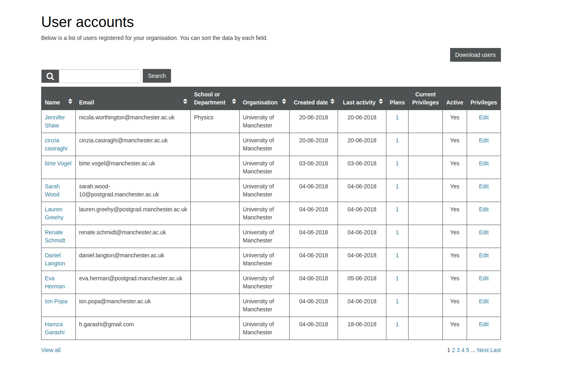Edit privileges for Eva Herman row
584x367 pixels.
tap(484, 278)
